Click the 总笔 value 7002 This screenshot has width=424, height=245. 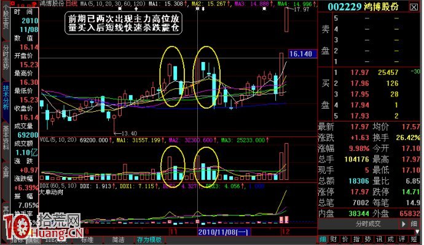[x=361, y=203]
